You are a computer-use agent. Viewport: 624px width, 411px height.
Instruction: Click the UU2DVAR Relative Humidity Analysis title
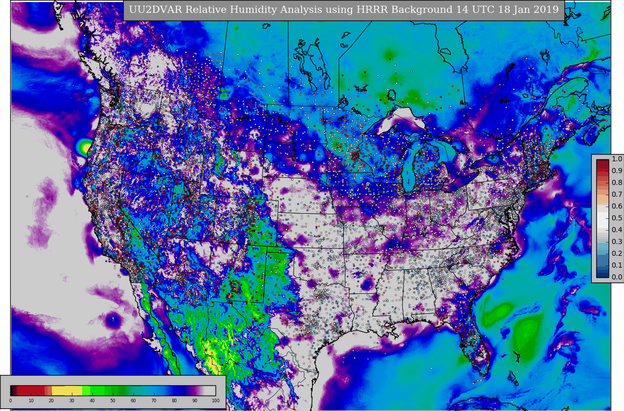pyautogui.click(x=344, y=10)
